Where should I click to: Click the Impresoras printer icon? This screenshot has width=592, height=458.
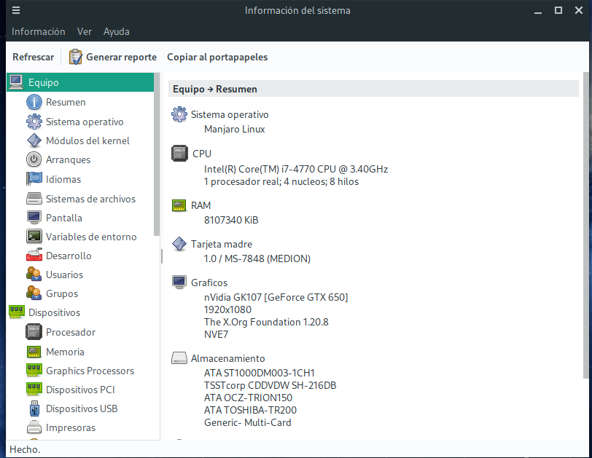pyautogui.click(x=34, y=427)
